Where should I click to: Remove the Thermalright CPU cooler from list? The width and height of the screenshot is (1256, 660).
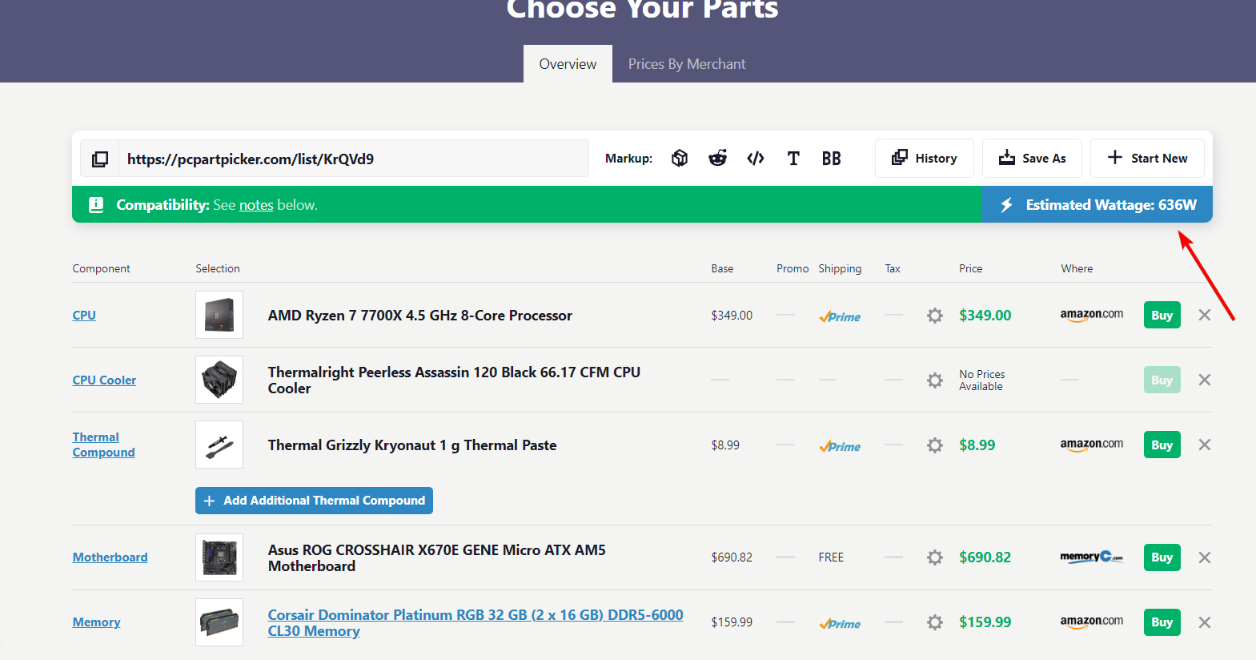tap(1204, 380)
